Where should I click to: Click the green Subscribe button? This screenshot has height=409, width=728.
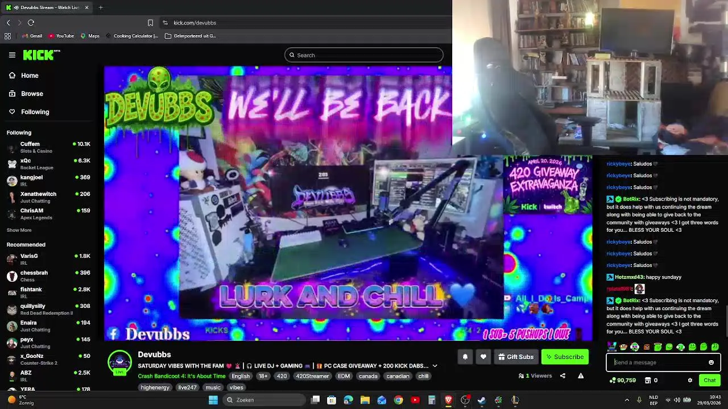pos(565,357)
